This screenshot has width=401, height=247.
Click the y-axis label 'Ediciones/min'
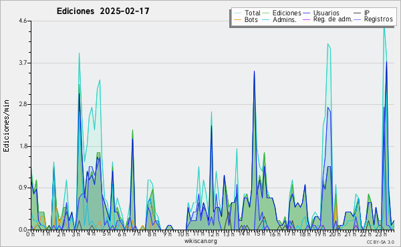[6, 126]
